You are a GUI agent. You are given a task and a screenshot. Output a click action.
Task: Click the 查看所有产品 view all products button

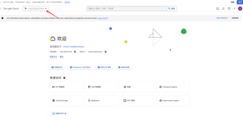59,114
